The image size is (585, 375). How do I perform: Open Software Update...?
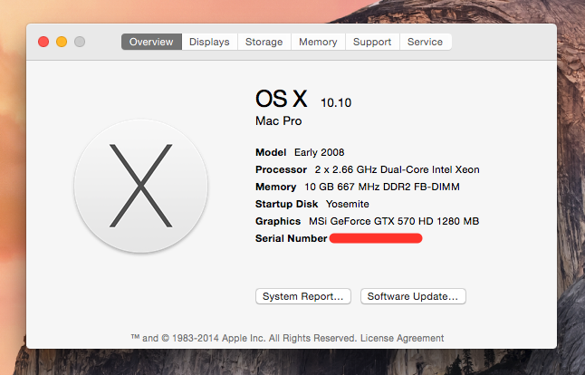(x=413, y=296)
